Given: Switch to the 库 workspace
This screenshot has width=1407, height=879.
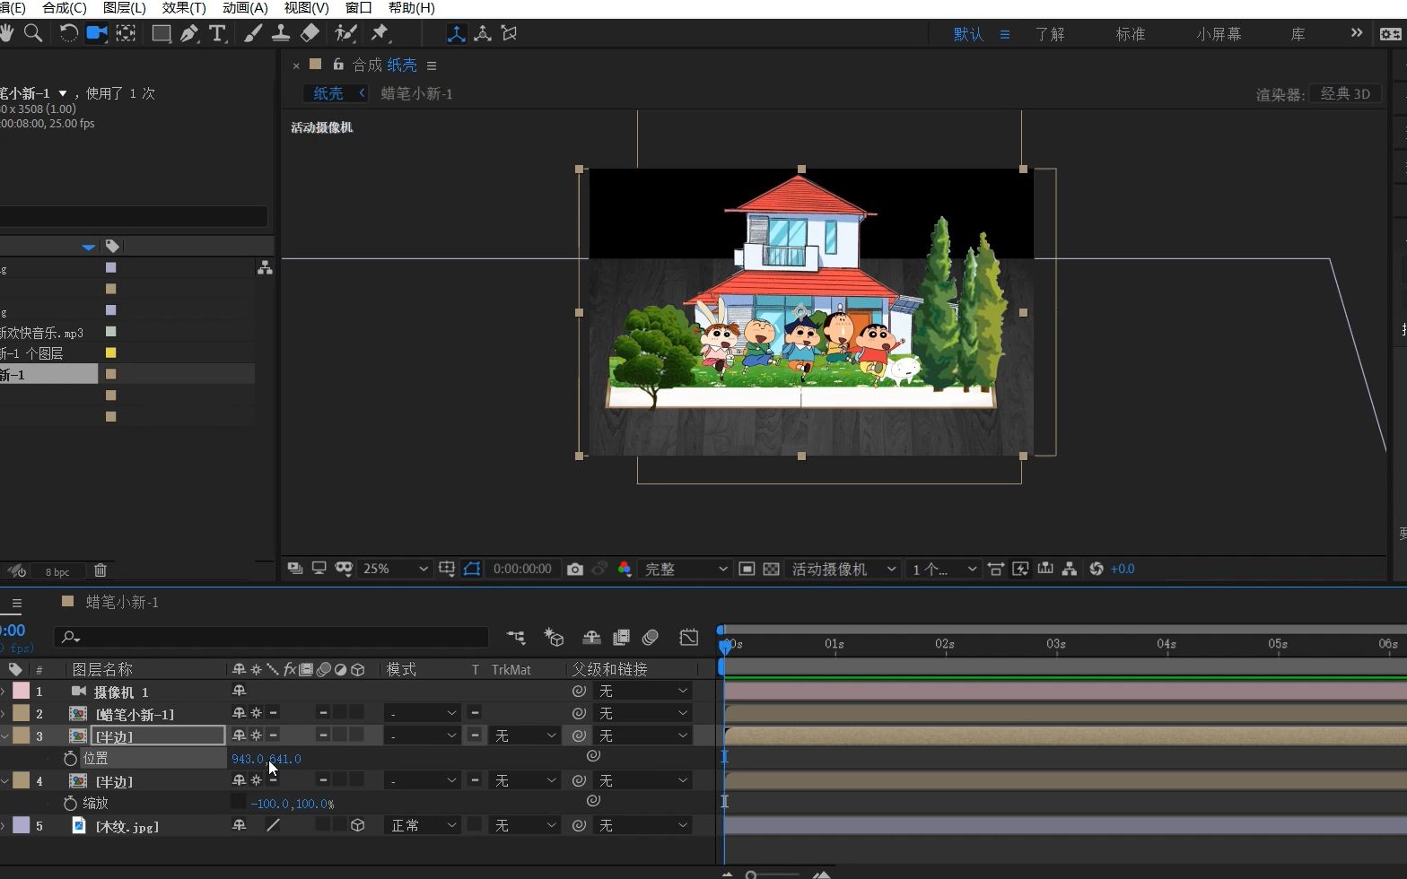Looking at the screenshot, I should pyautogui.click(x=1298, y=34).
